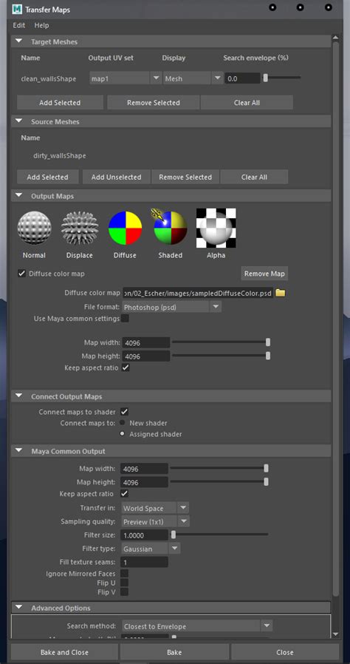Select the Shaded output map icon
The image size is (350, 664).
170,228
